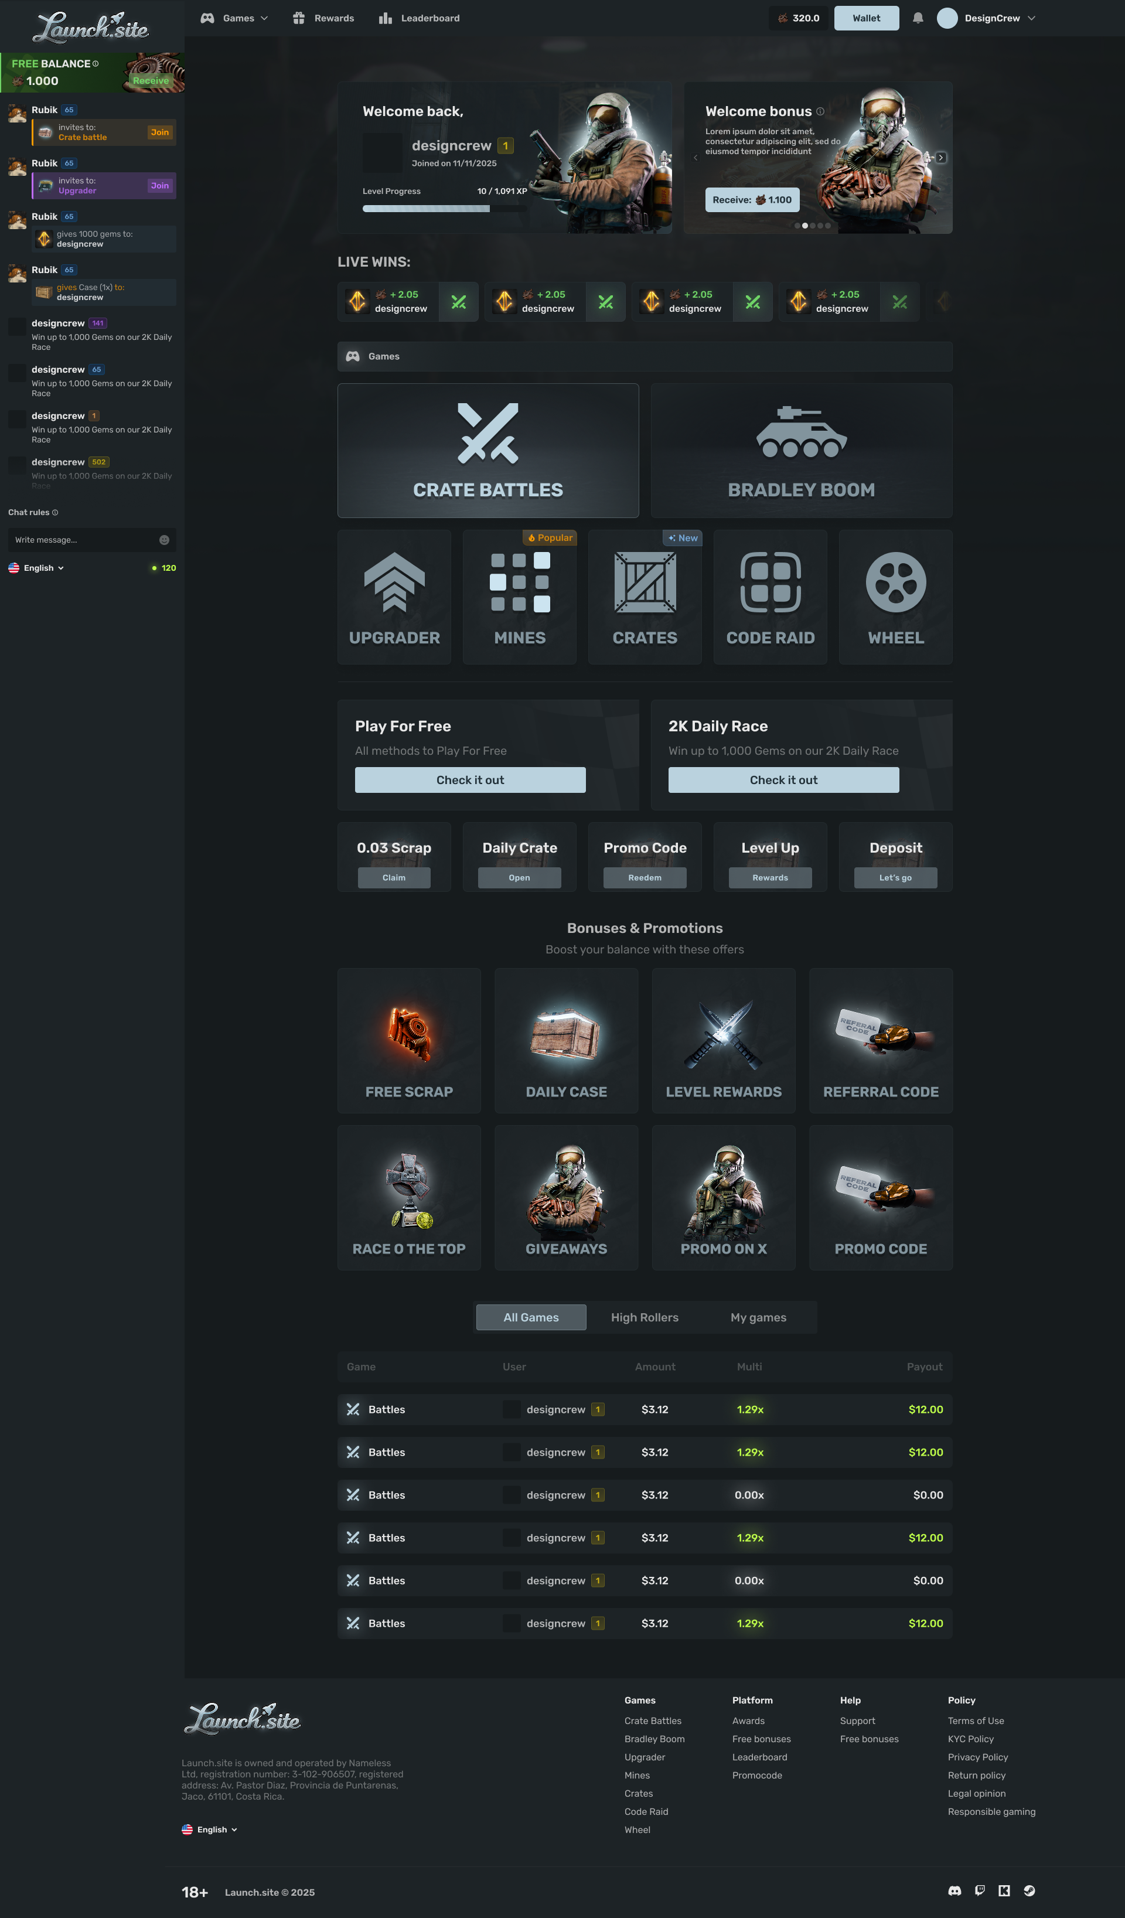Viewport: 1125px width, 1918px height.
Task: Select the All Games tab
Action: click(531, 1319)
